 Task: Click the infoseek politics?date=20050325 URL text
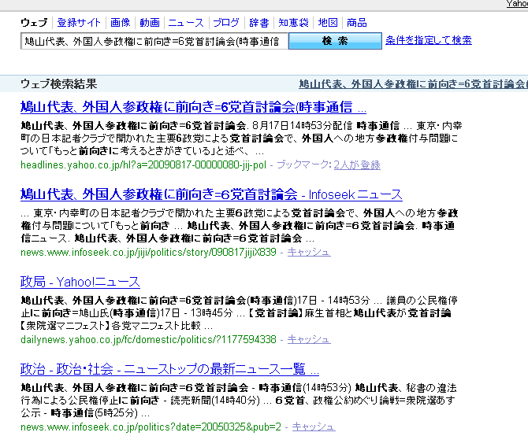(x=151, y=427)
